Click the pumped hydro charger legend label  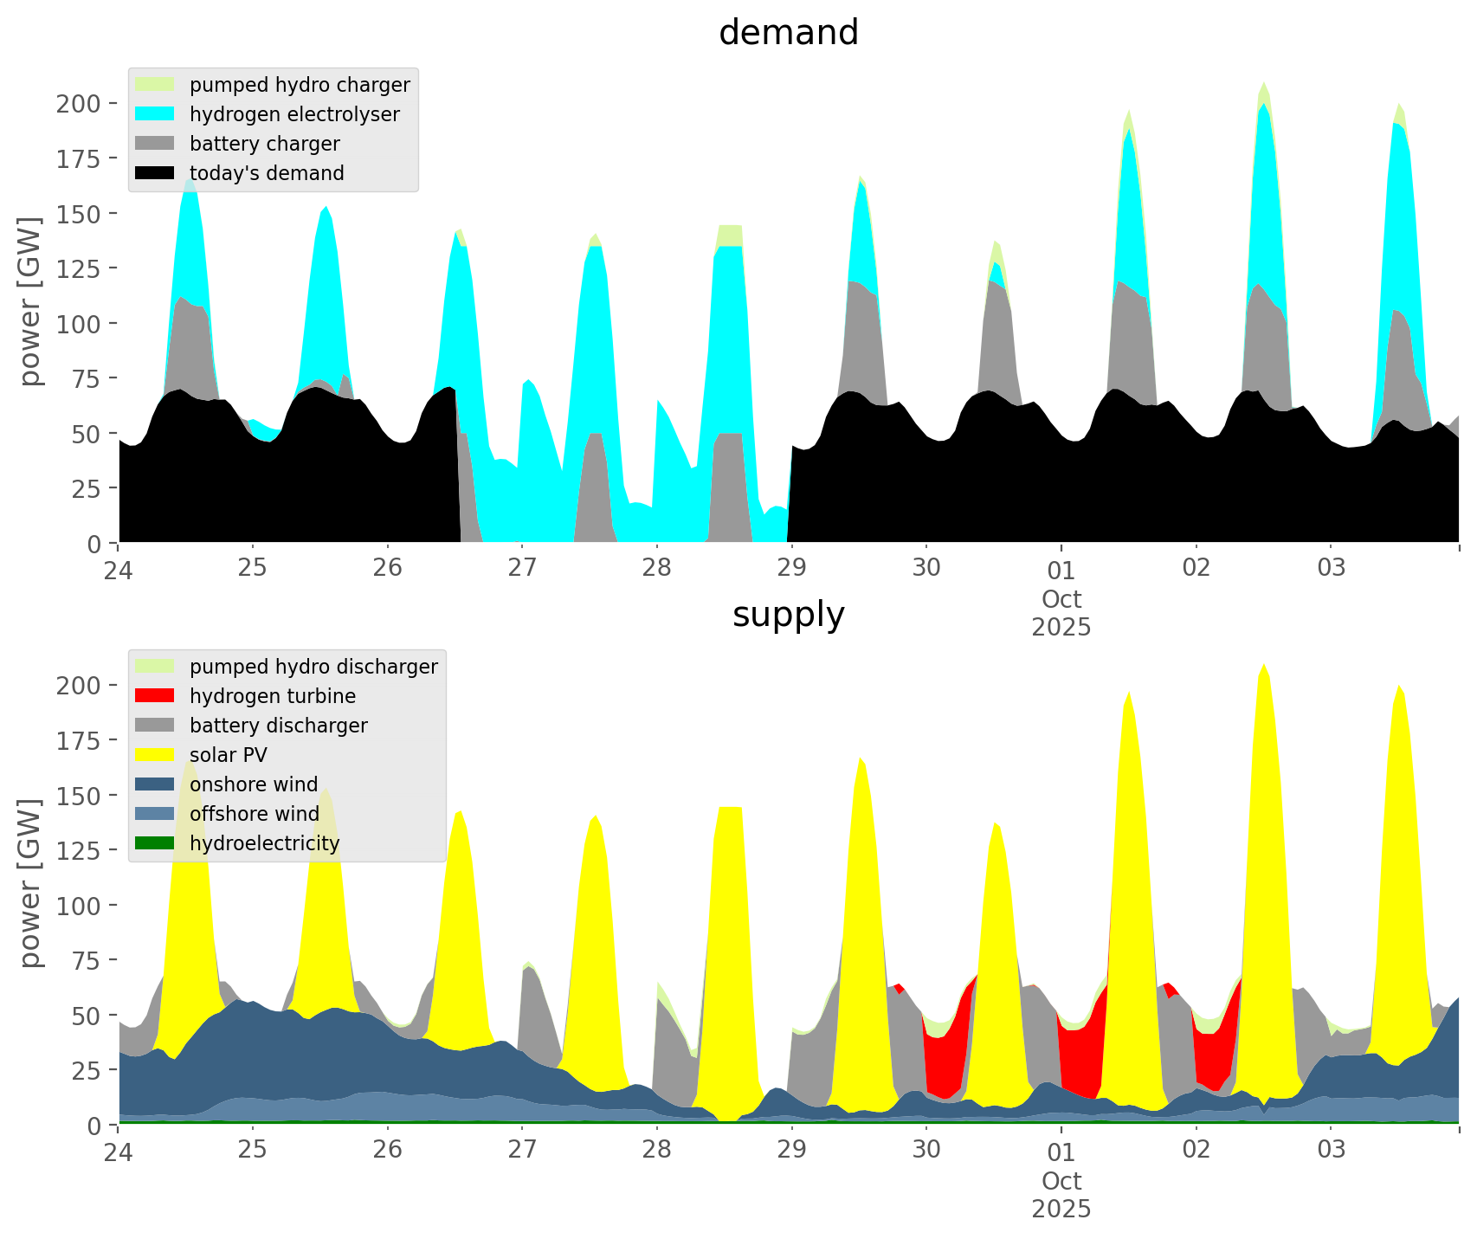[300, 85]
